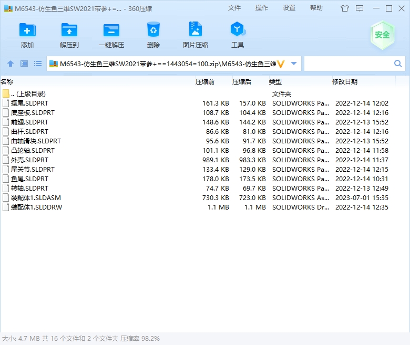Click the 删除 delete recycle-bin icon
The height and width of the screenshot is (345, 410).
[153, 29]
